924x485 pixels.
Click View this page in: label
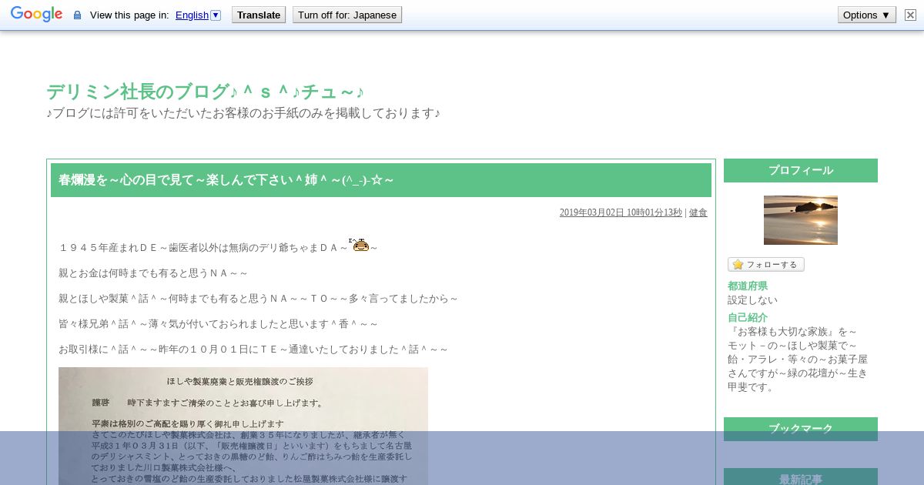click(129, 15)
